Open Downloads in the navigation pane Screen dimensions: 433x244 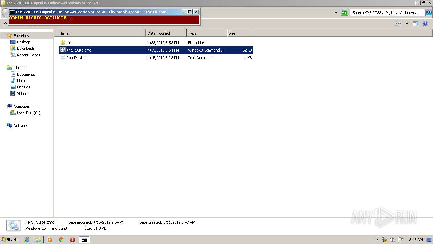pos(26,48)
